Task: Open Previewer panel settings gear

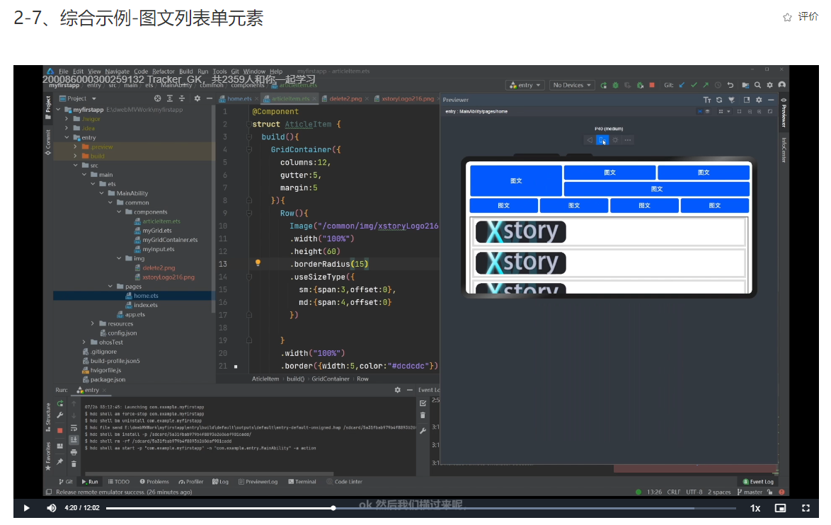Action: tap(759, 100)
